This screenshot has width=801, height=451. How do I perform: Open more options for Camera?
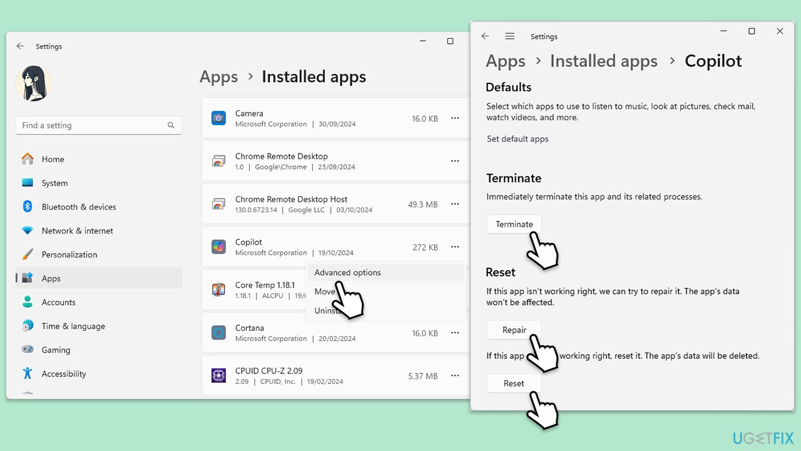coord(455,118)
